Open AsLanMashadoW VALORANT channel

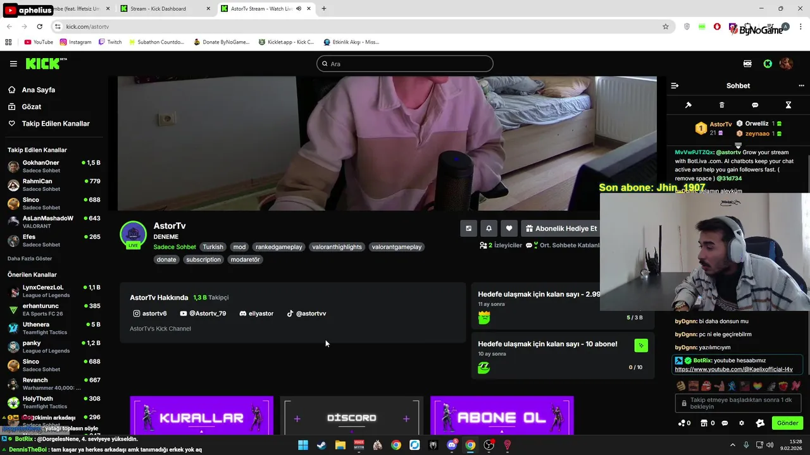[x=54, y=222]
